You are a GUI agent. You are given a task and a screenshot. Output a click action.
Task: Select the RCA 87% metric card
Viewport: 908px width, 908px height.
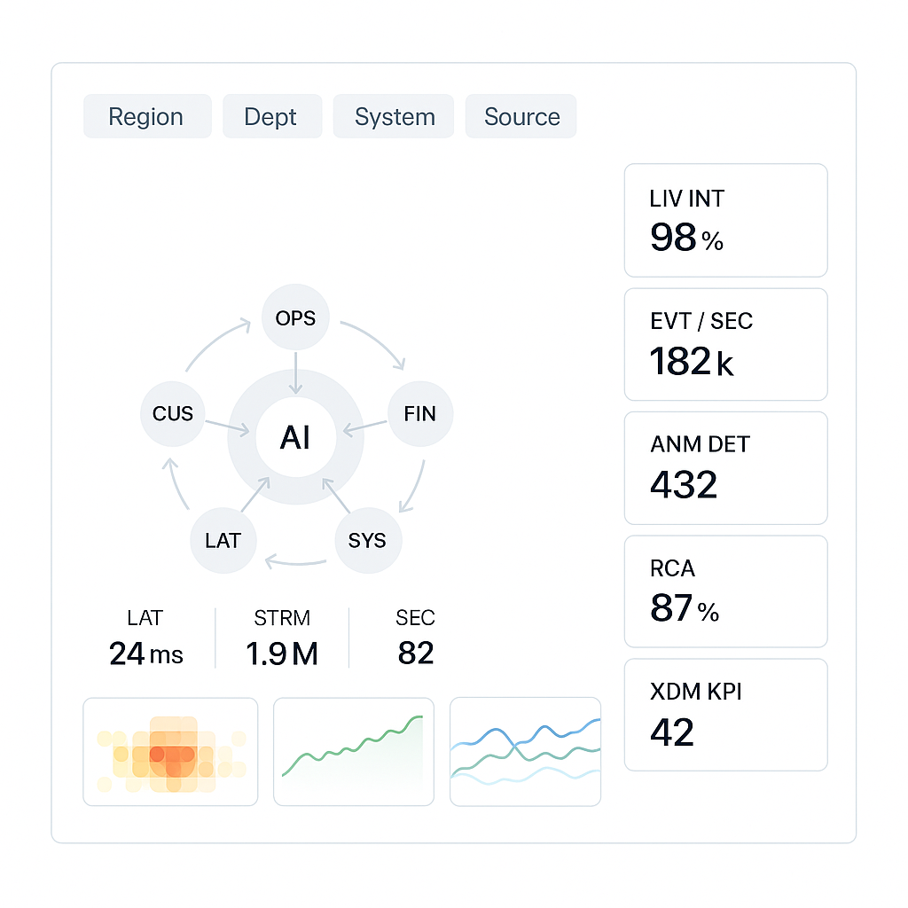725,591
